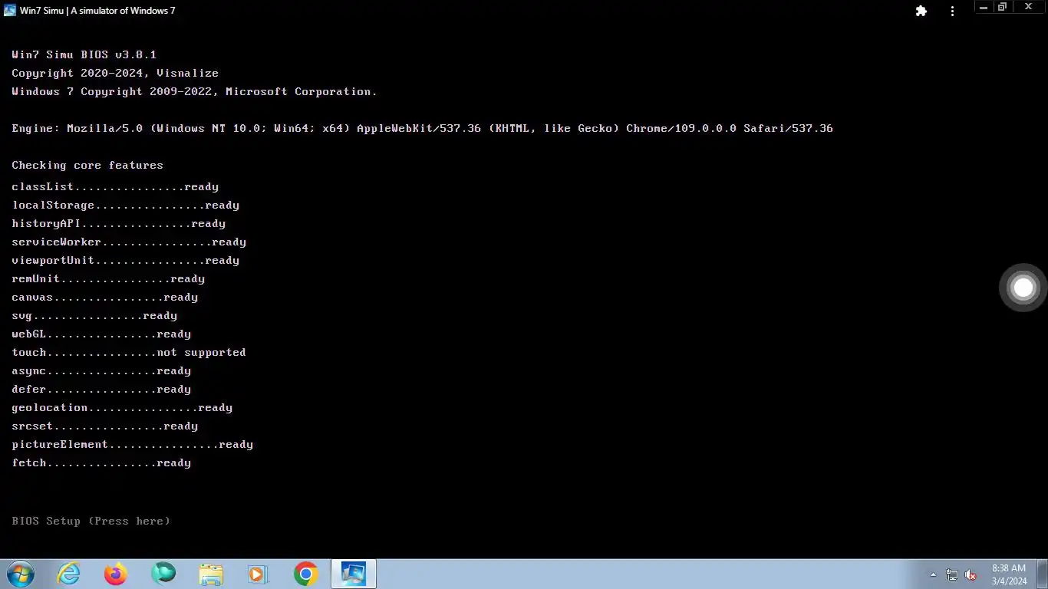The image size is (1048, 589).
Task: Open the three-dot app menu
Action: [952, 11]
